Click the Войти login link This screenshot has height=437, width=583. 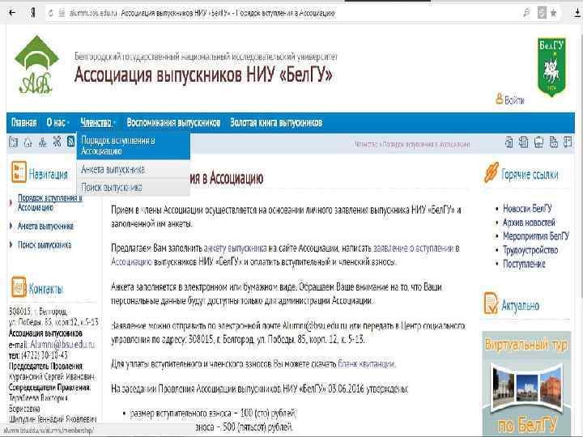click(x=510, y=100)
